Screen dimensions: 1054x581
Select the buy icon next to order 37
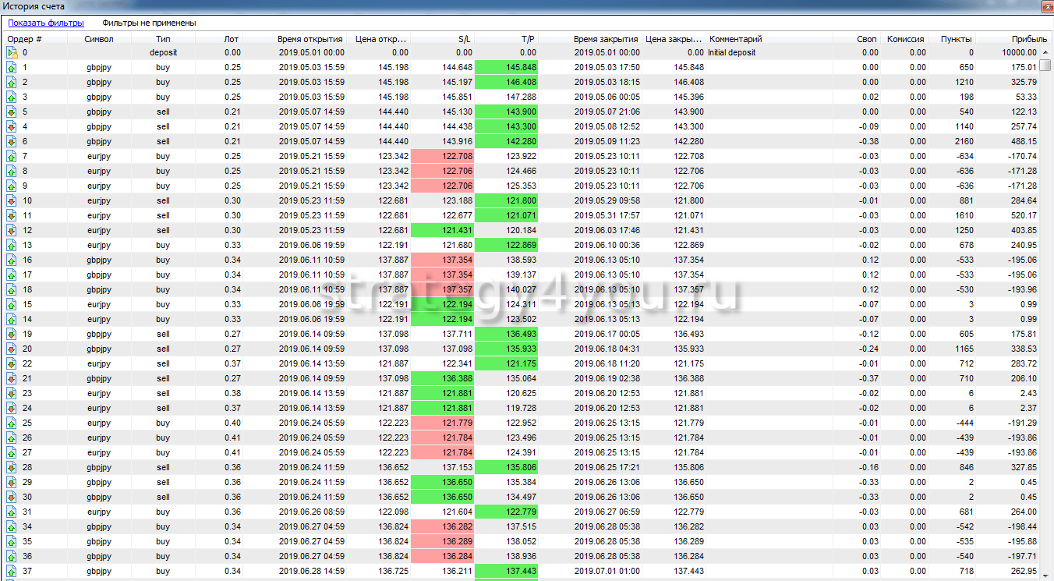12,572
